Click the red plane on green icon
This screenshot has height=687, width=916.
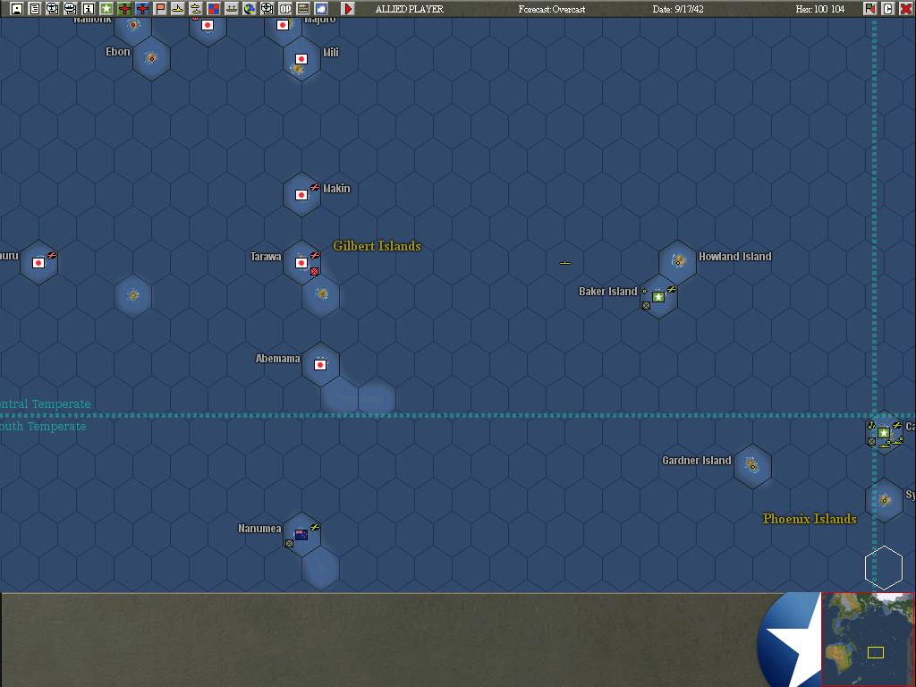click(124, 9)
